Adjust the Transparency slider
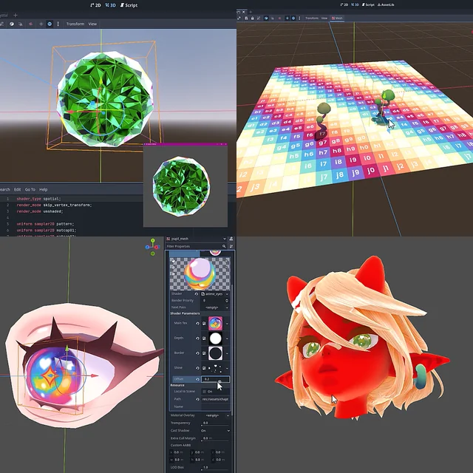This screenshot has height=473, width=473. tap(215, 423)
